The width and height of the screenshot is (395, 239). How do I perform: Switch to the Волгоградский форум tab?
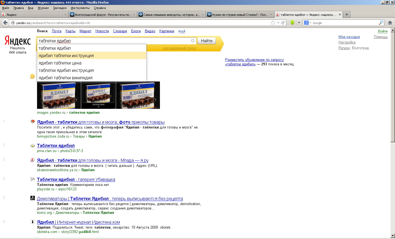[103, 14]
